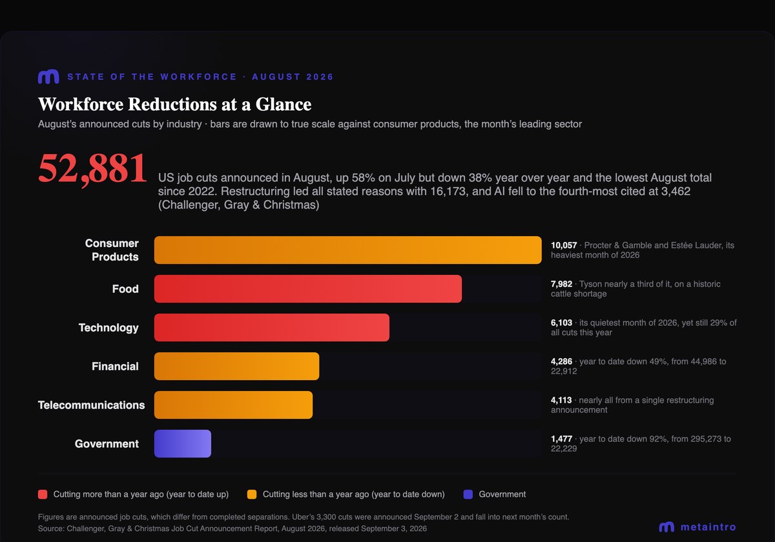Click the red 'Cutting more than a year ago' swatch

[43, 494]
